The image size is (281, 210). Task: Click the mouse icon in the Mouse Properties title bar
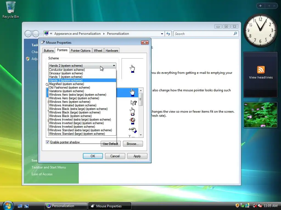click(43, 42)
